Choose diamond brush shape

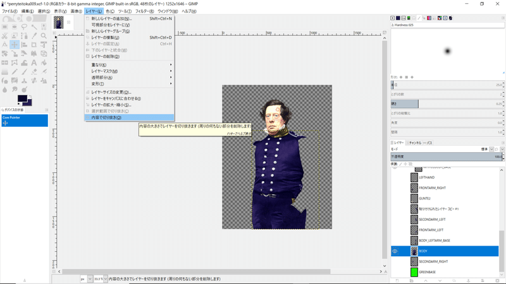pyautogui.click(x=412, y=77)
